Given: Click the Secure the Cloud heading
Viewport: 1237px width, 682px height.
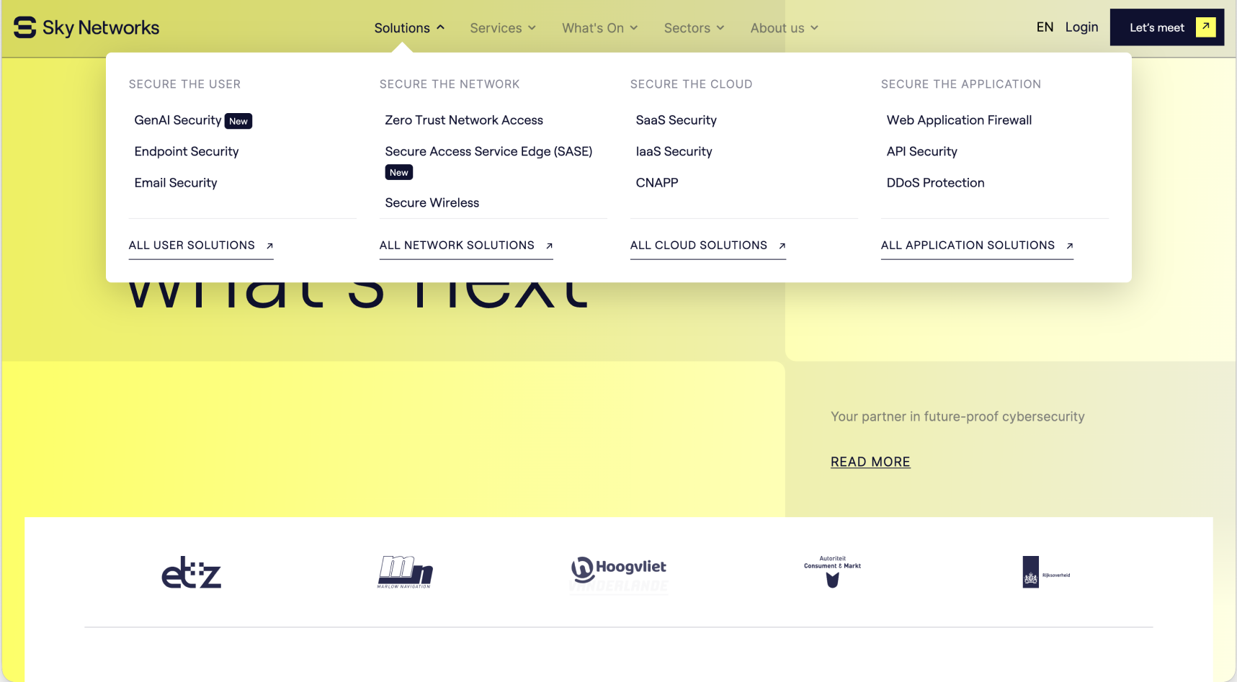Looking at the screenshot, I should [x=691, y=84].
